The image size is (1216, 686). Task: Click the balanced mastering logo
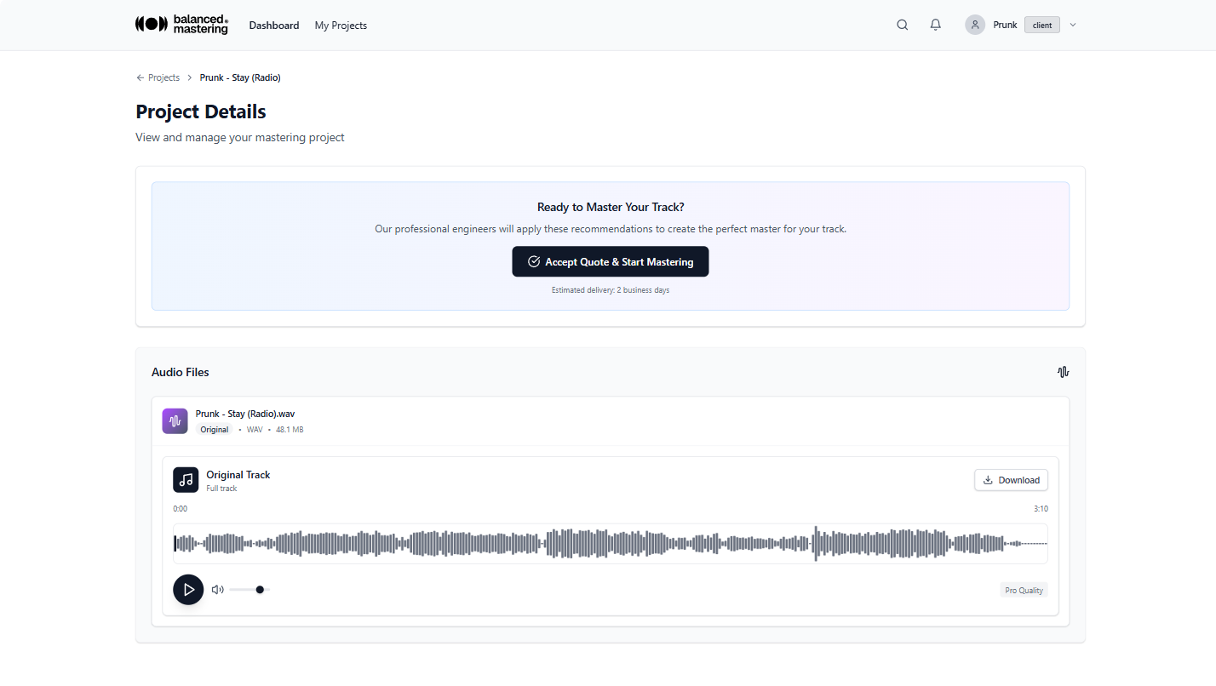(181, 25)
